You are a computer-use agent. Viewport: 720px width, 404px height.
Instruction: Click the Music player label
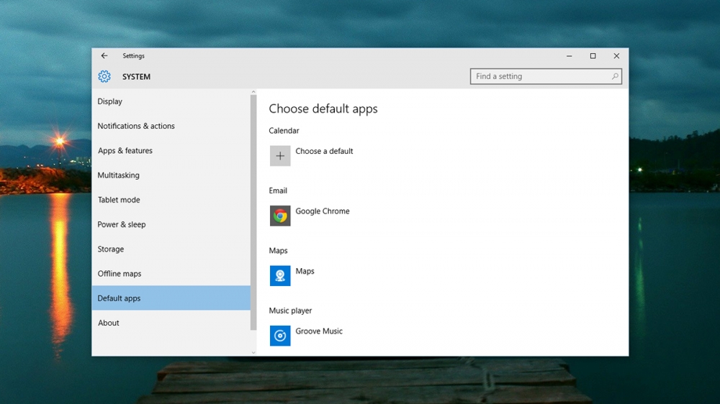click(x=290, y=311)
